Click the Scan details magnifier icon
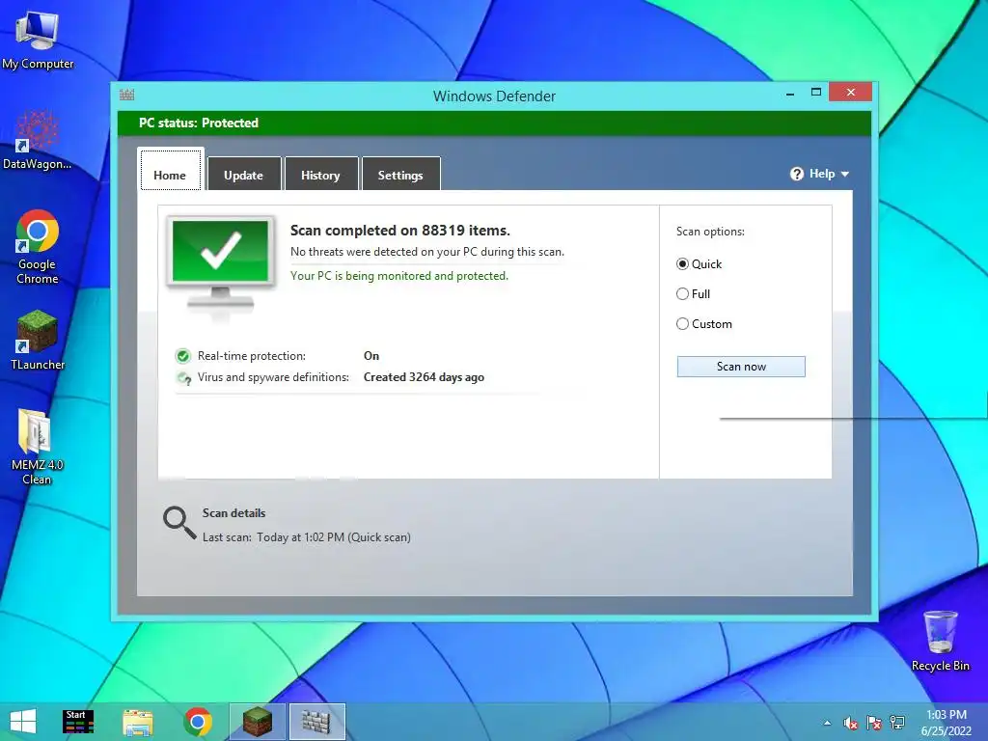 (179, 523)
